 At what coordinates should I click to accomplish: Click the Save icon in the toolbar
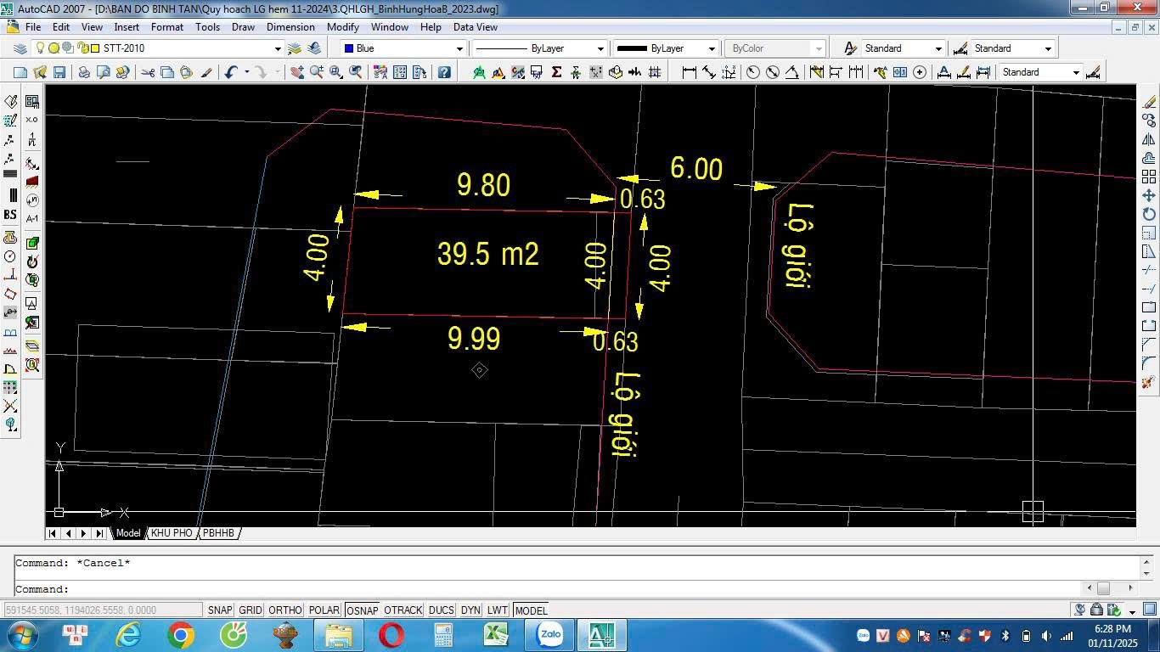click(59, 72)
